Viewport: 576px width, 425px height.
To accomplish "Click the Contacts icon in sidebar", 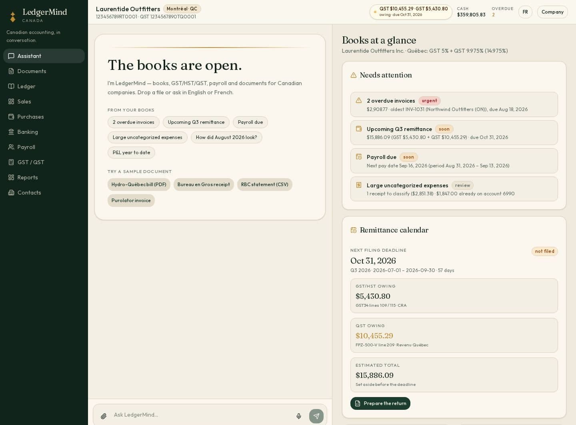I will click(11, 193).
